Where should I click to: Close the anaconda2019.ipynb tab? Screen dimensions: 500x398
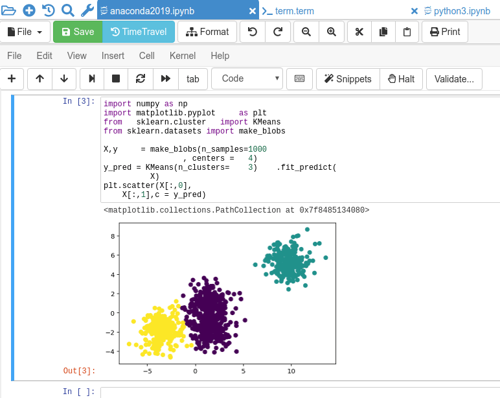pyautogui.click(x=252, y=11)
